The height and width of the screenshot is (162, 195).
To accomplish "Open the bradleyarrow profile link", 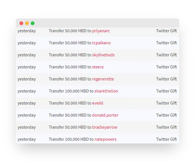I will click(105, 127).
